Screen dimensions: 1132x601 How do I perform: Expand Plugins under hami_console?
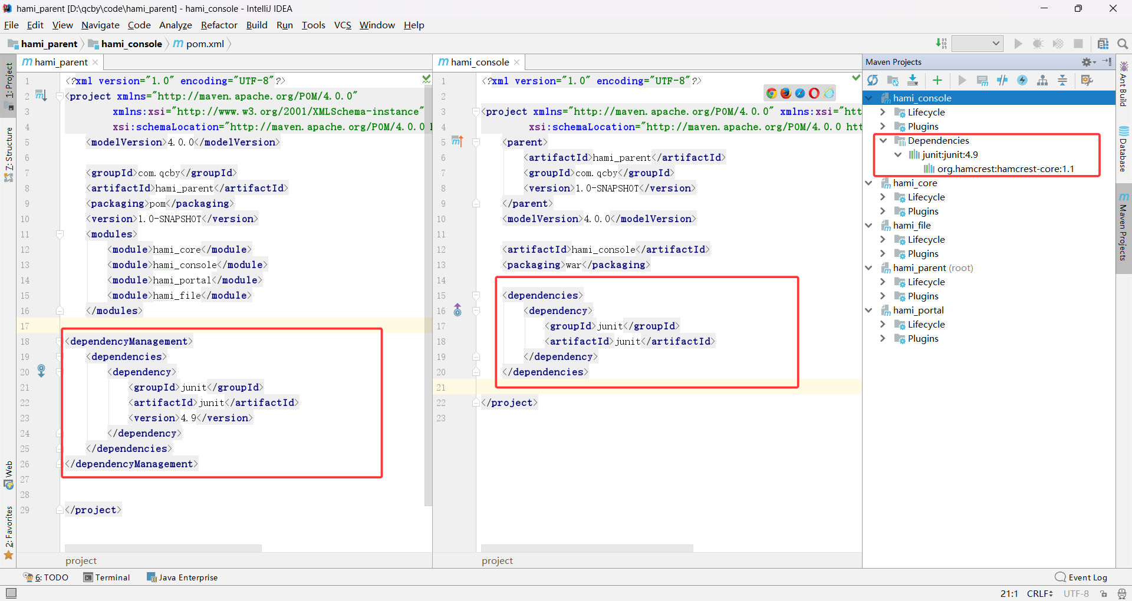coord(883,126)
